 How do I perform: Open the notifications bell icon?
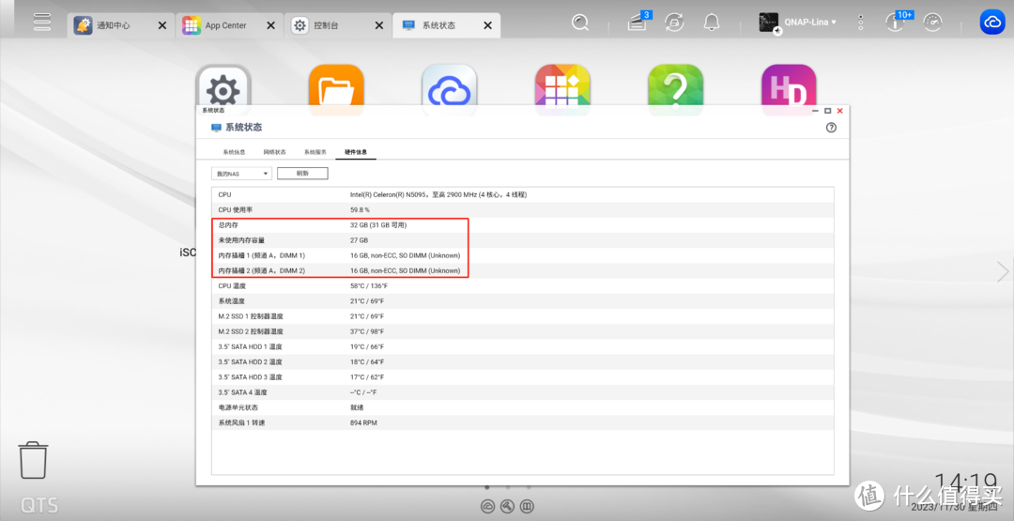(712, 22)
